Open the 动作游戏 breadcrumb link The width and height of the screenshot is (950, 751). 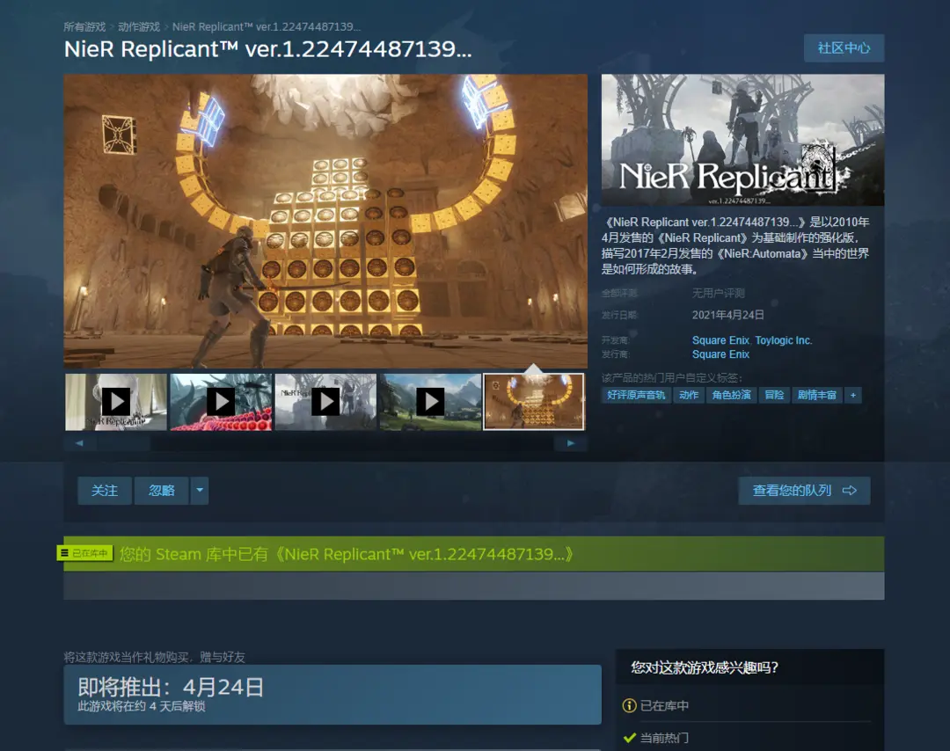click(x=139, y=26)
